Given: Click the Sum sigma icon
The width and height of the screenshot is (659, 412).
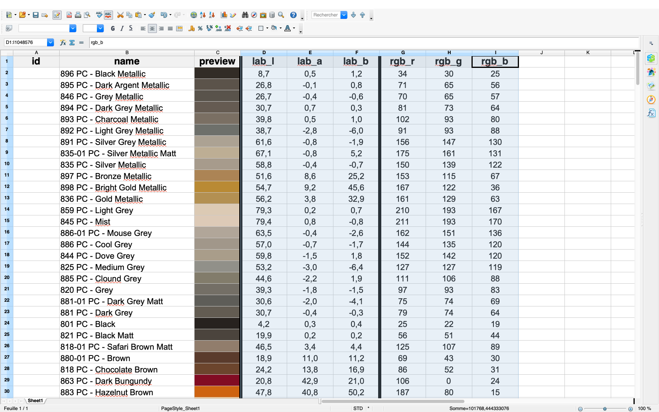Looking at the screenshot, I should [72, 42].
